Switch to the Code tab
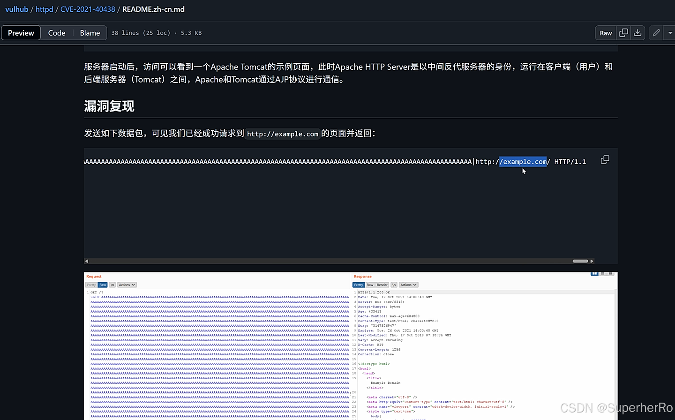 [x=57, y=33]
